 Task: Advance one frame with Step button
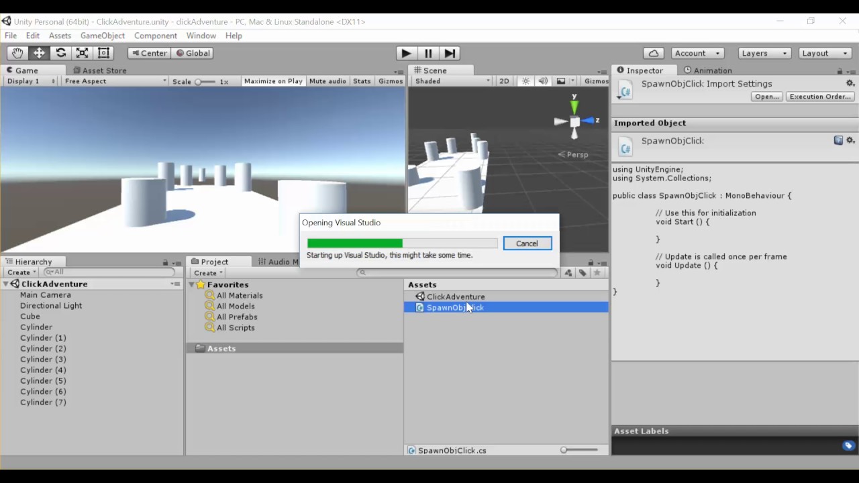(450, 53)
